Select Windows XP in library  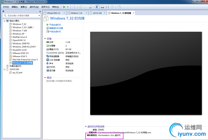tap(18, 34)
